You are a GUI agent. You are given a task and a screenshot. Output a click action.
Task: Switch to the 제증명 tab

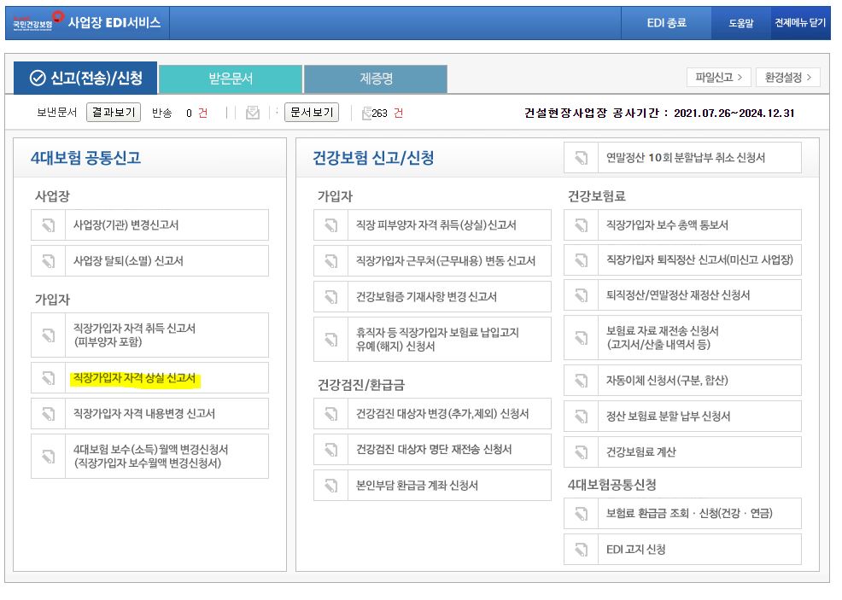(376, 79)
